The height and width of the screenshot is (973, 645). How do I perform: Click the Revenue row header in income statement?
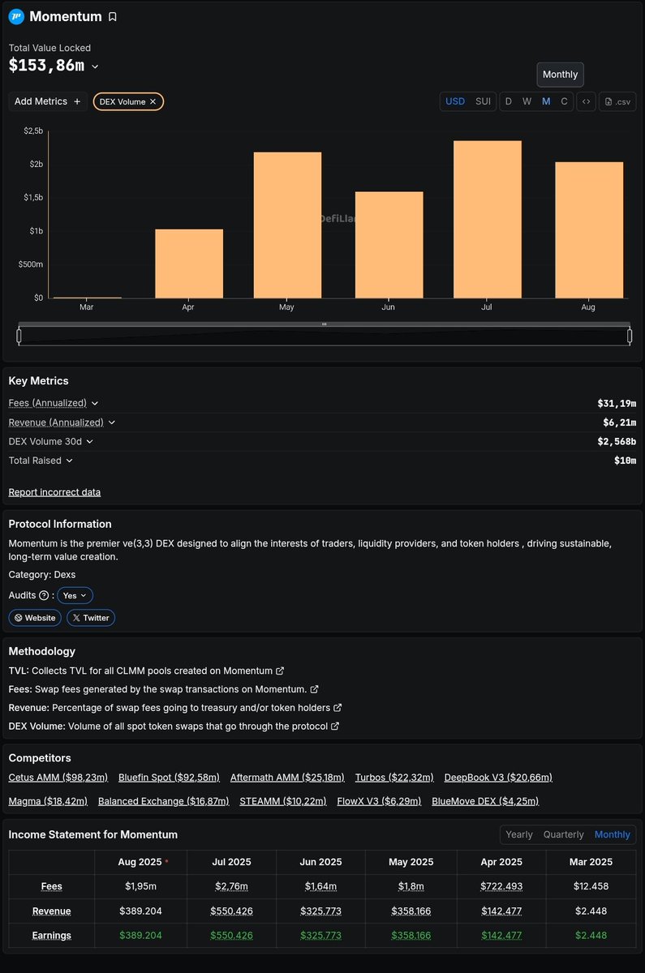(x=52, y=911)
